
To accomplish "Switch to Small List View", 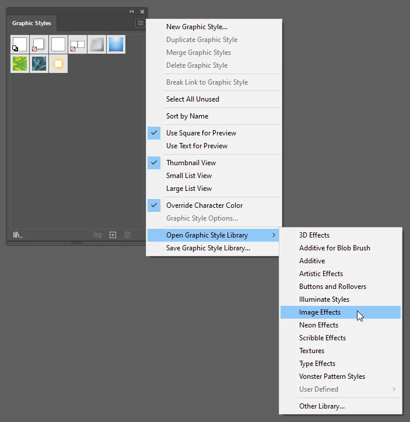I will 214,176.
